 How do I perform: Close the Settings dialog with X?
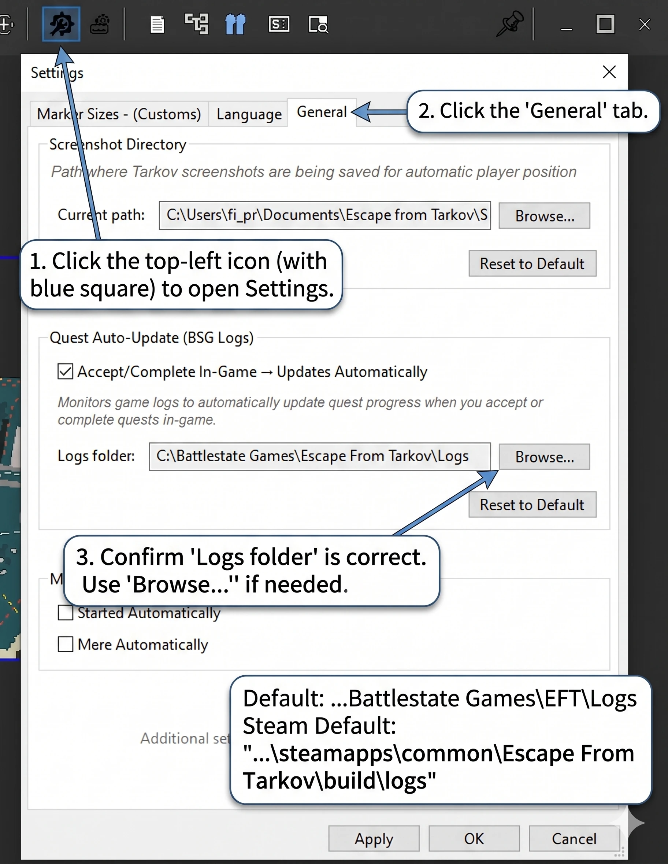click(609, 72)
